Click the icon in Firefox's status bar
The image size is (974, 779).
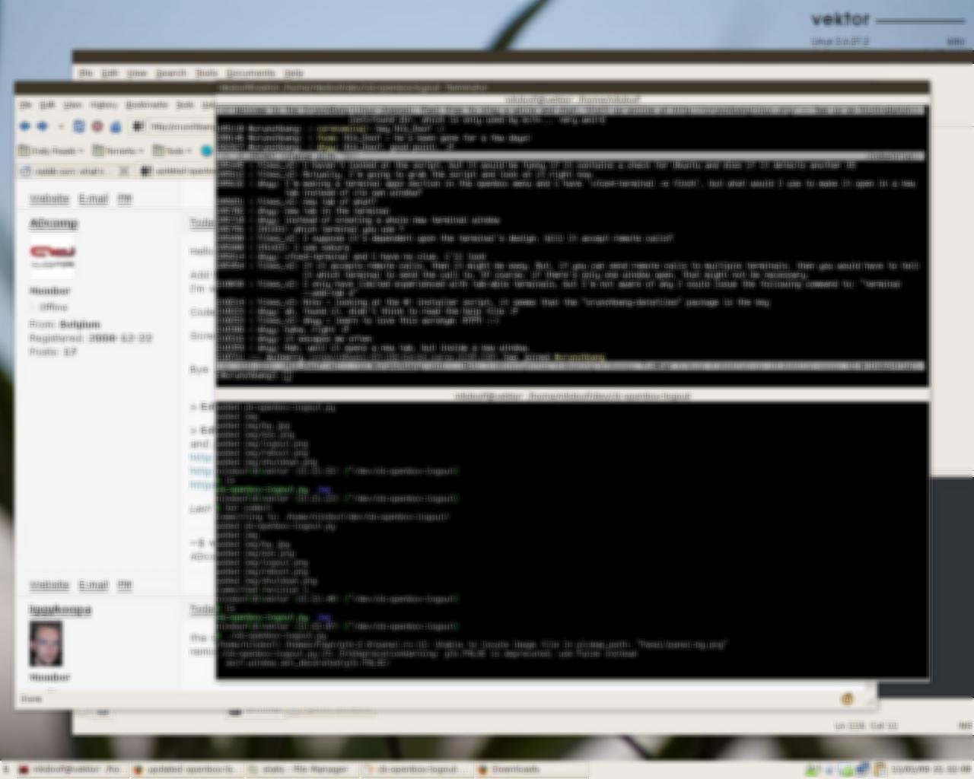(846, 698)
